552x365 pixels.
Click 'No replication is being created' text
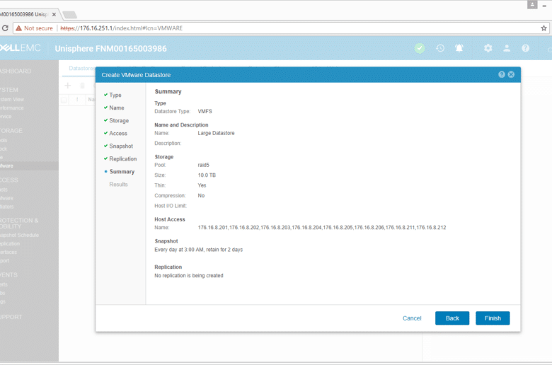pos(189,276)
